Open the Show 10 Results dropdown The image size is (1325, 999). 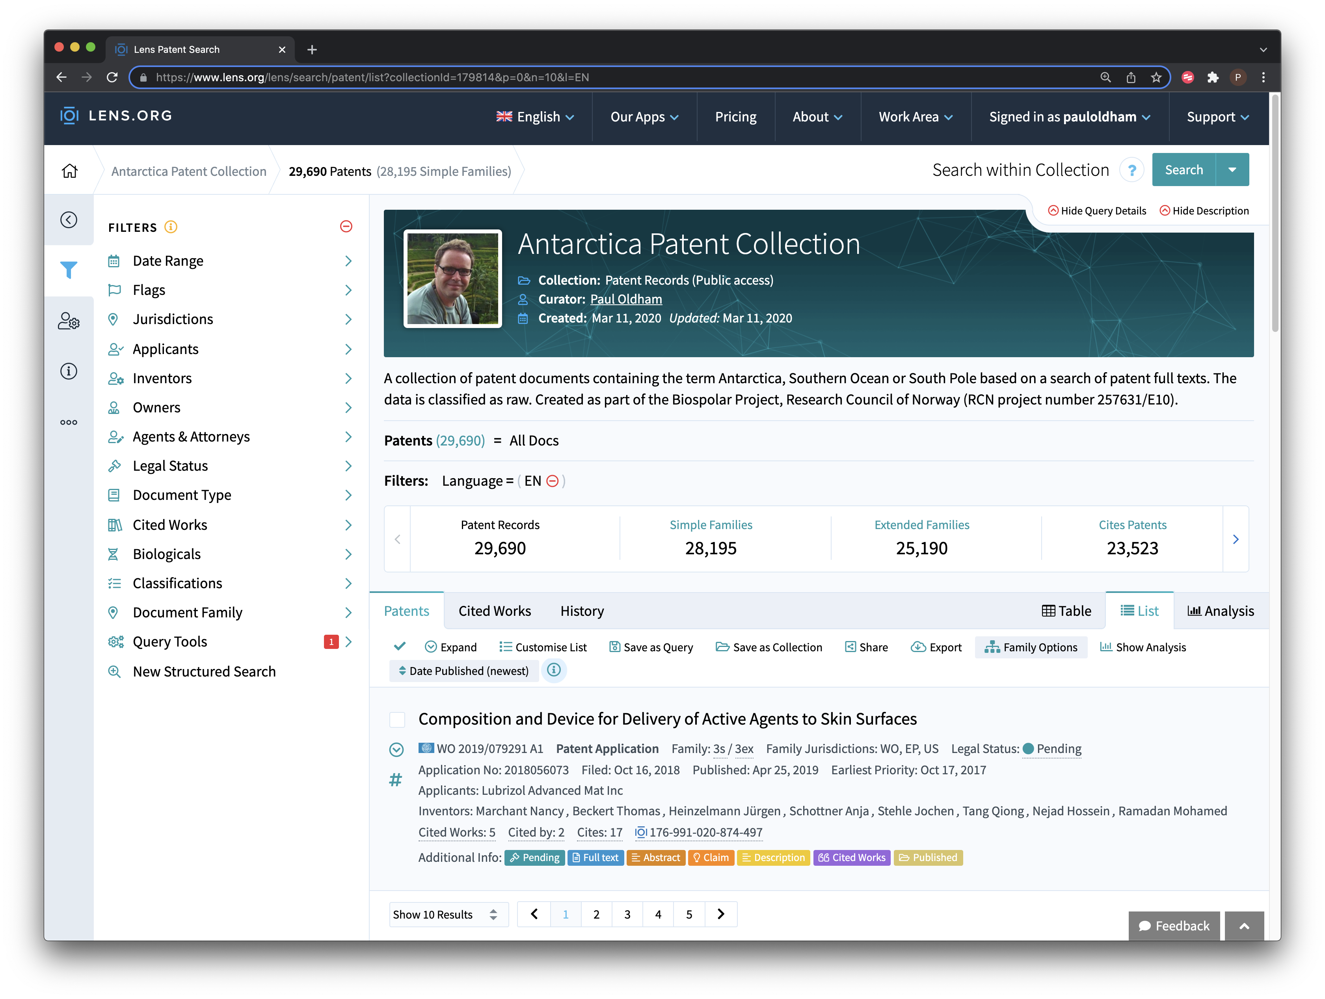click(x=448, y=915)
